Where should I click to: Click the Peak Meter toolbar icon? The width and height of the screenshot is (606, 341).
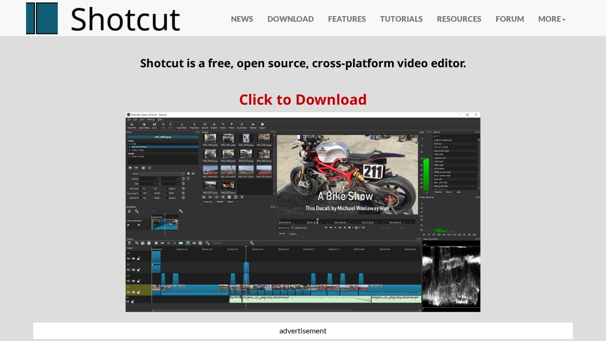coord(182,125)
